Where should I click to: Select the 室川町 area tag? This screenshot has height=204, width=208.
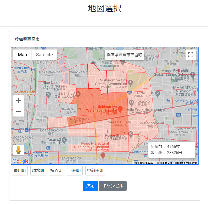point(20,171)
